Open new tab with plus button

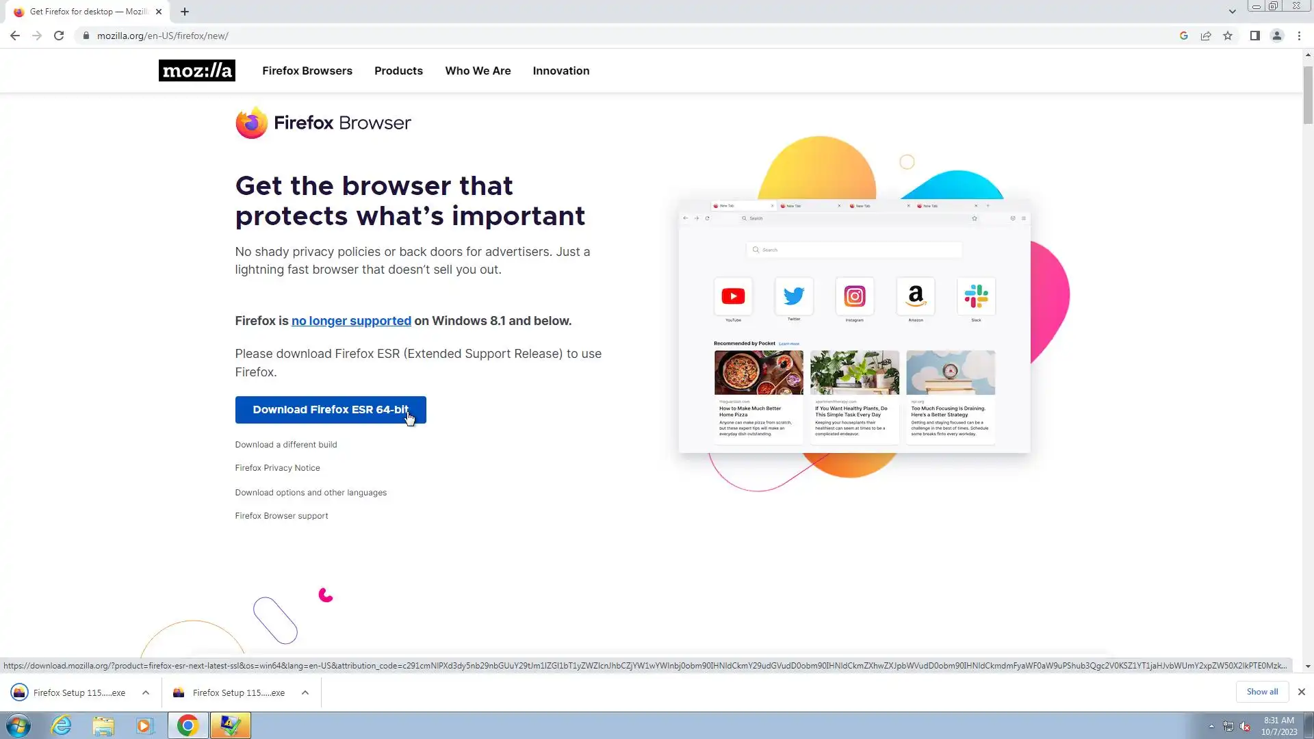pyautogui.click(x=185, y=12)
